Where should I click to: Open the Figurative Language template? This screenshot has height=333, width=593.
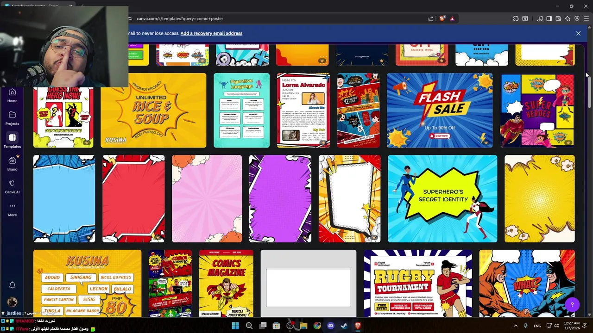coord(241,110)
